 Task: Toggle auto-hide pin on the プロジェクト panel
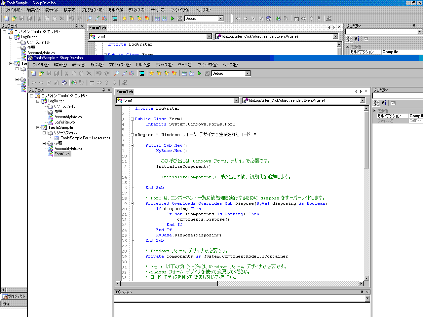pyautogui.click(x=104, y=90)
